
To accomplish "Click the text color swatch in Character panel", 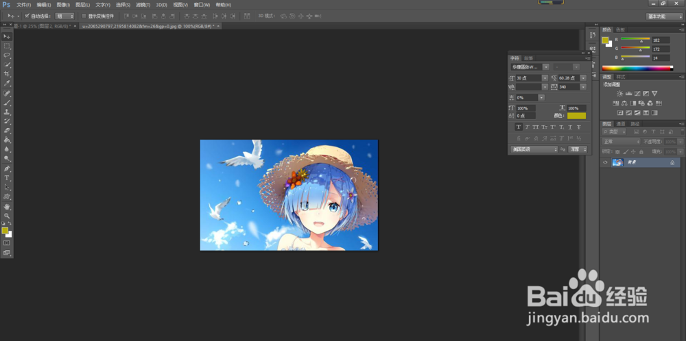I will [576, 116].
